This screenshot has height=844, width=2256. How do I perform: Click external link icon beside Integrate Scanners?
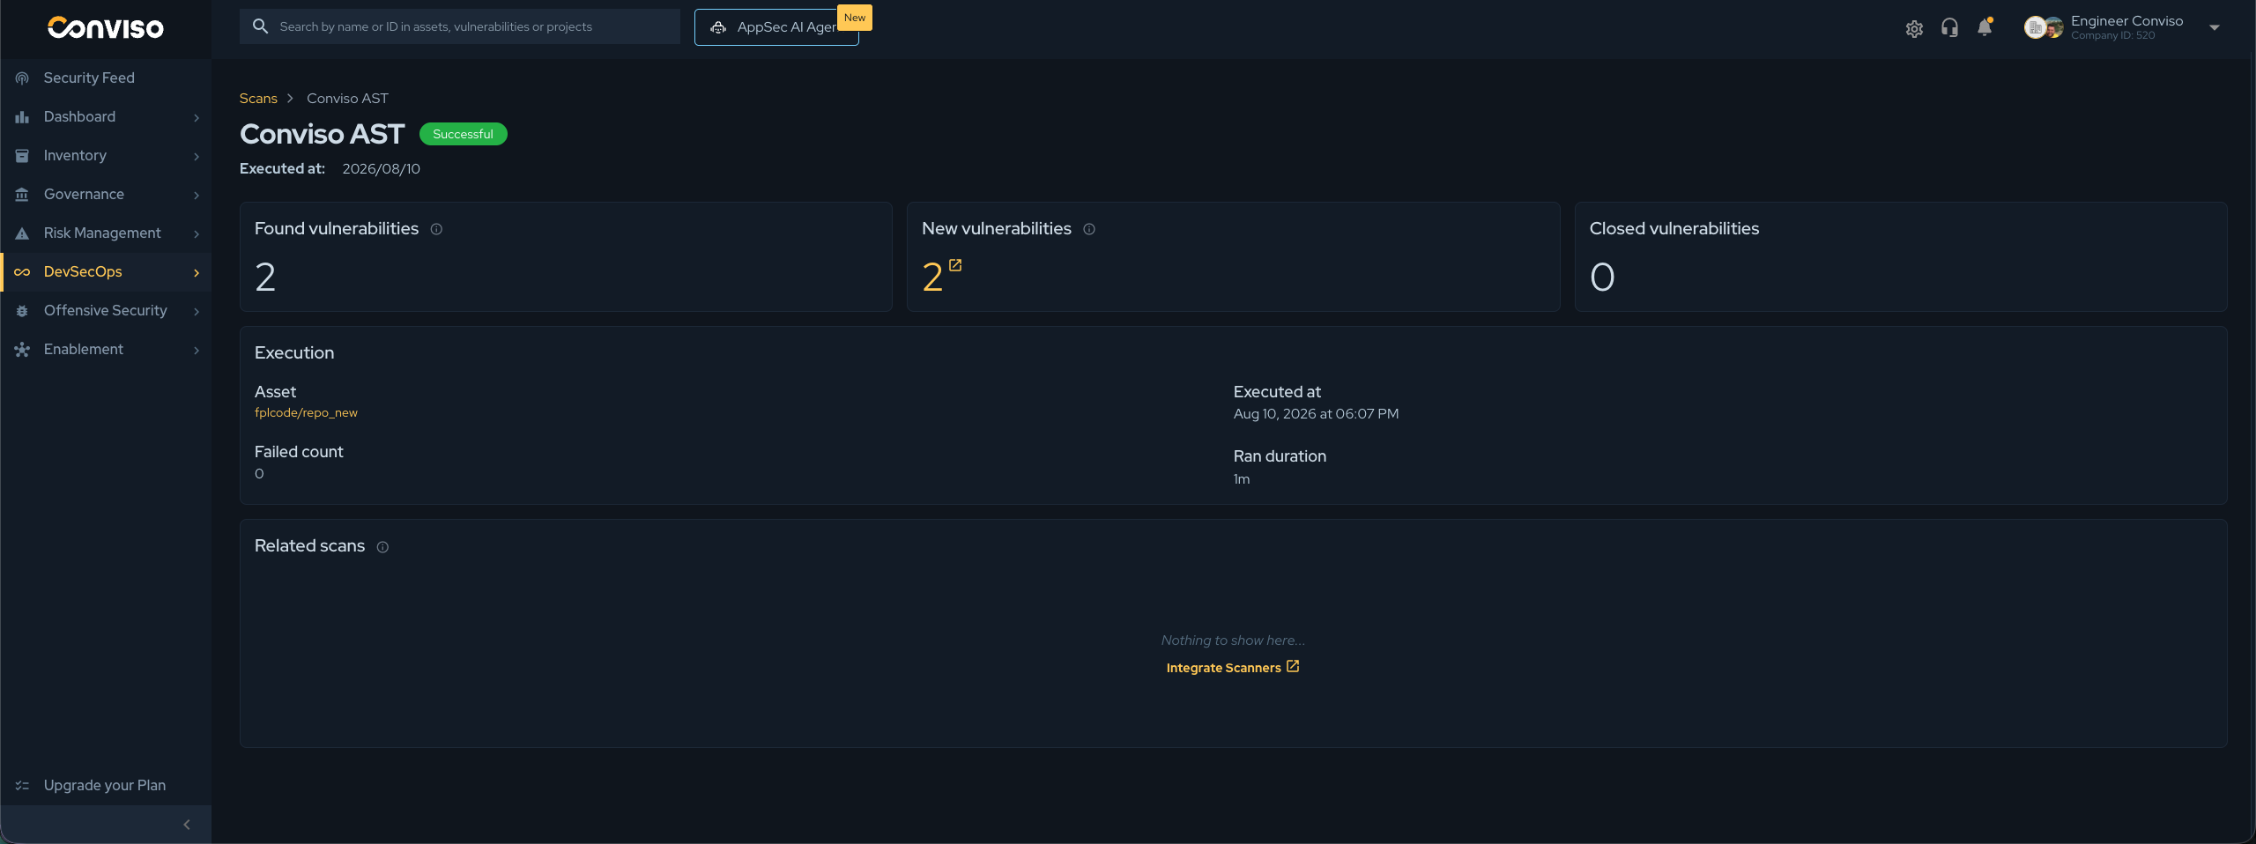click(1293, 667)
